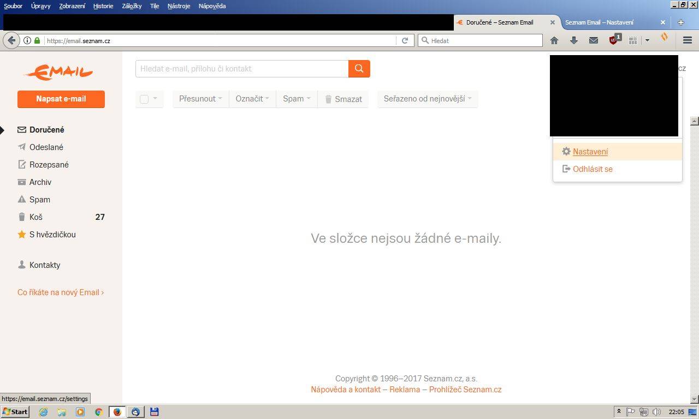Screen dimensions: 699x419
Task: Close the Doručené – Seznam Email tab
Action: point(552,22)
